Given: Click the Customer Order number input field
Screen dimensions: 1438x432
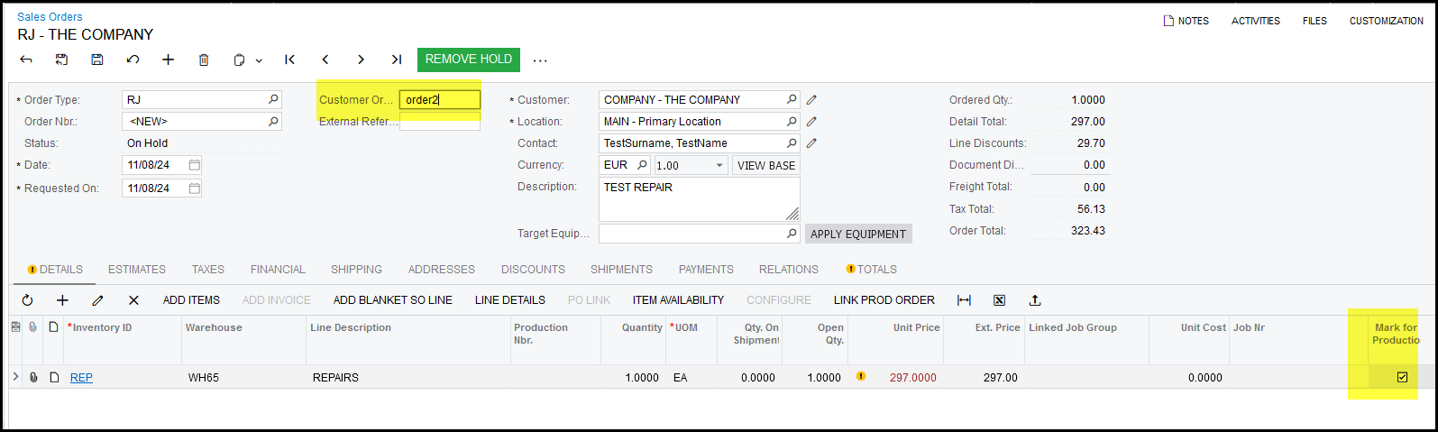Looking at the screenshot, I should (x=439, y=100).
